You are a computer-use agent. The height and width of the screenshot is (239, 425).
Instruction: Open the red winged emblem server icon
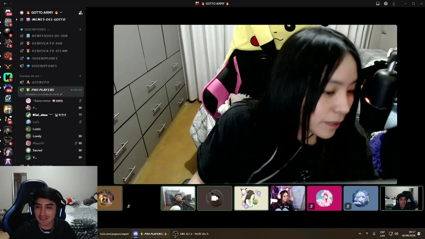[8, 67]
